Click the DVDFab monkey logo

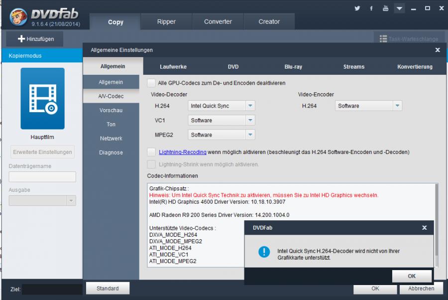pyautogui.click(x=18, y=17)
